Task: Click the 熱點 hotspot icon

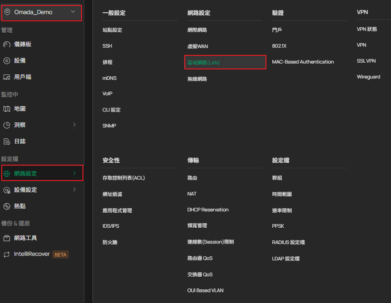Action: (x=7, y=206)
